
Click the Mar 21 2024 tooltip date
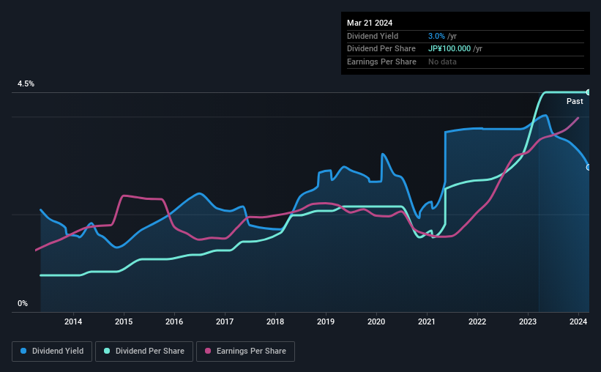tap(370, 23)
